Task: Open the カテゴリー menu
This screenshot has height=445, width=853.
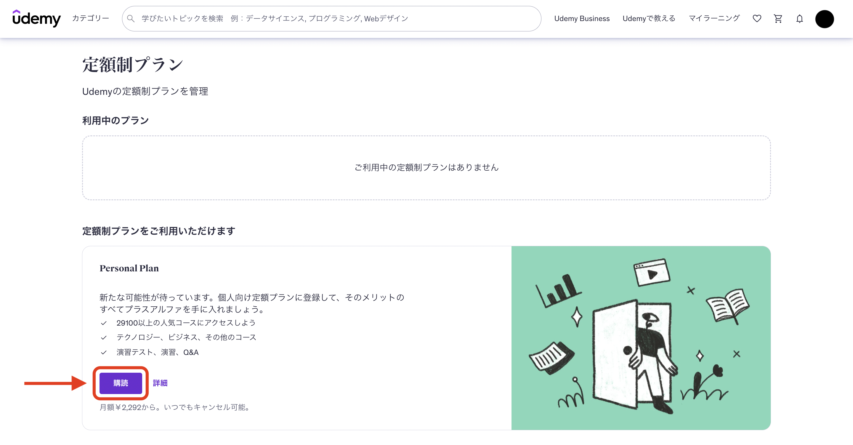Action: pos(90,19)
